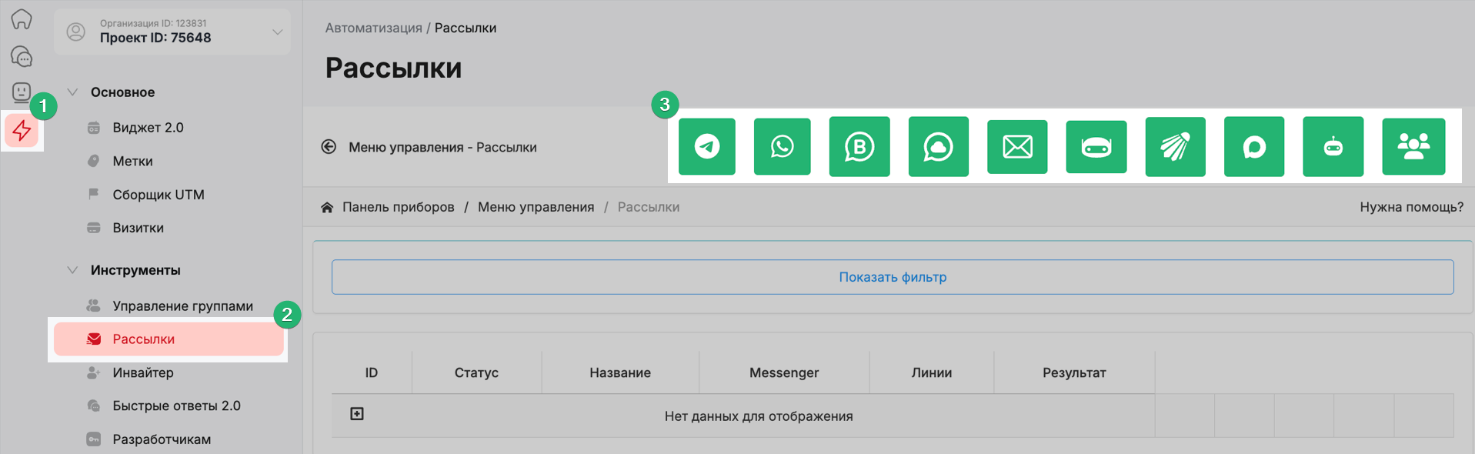
Task: Open Виджет 2.0 menu item
Action: (x=148, y=128)
